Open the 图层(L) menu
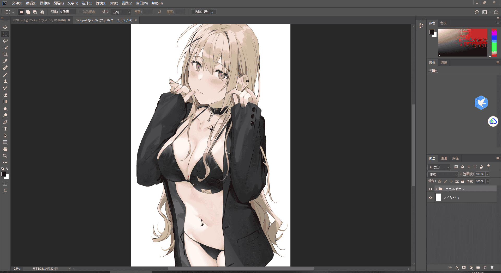Viewport: 501px width, 273px height. click(x=58, y=3)
